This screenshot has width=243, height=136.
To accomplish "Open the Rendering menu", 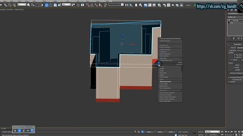I will [73, 1].
